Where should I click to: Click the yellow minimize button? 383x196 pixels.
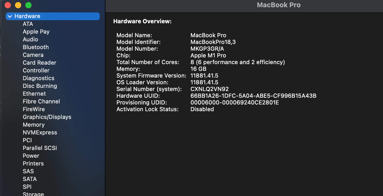click(x=18, y=5)
